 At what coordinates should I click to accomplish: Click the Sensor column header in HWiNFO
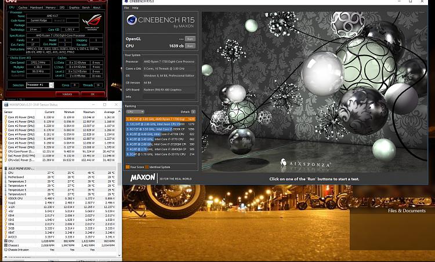(8, 112)
